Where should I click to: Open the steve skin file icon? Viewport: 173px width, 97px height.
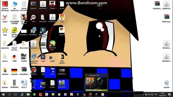tap(52, 71)
